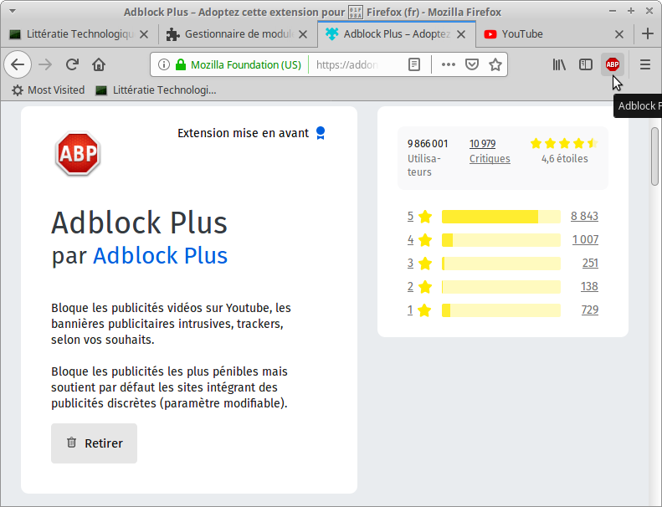Image resolution: width=662 pixels, height=507 pixels.
Task: Click the URL address field
Action: pyautogui.click(x=356, y=64)
